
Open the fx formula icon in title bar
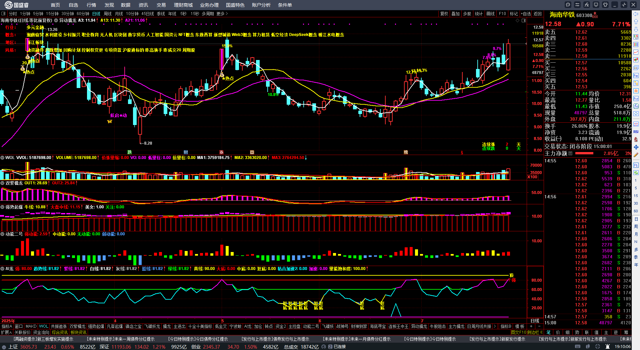tap(587, 5)
